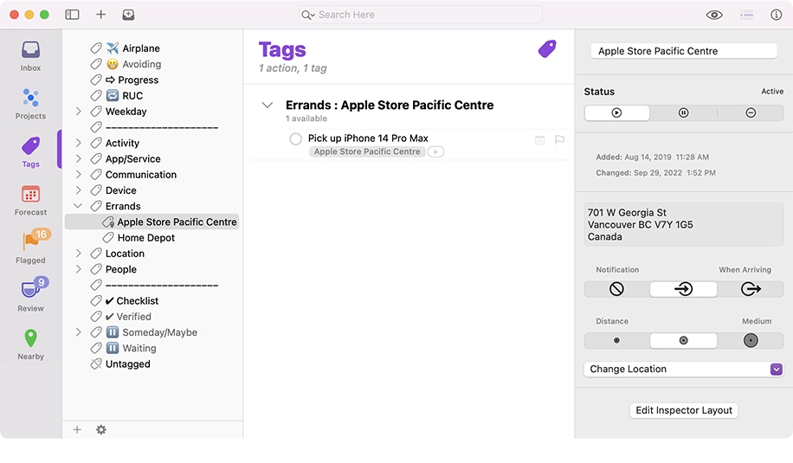The image size is (793, 463).
Task: Set notification to When Arriving
Action: (x=683, y=289)
